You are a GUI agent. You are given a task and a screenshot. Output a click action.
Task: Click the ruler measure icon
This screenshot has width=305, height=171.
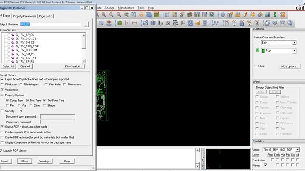238,15
